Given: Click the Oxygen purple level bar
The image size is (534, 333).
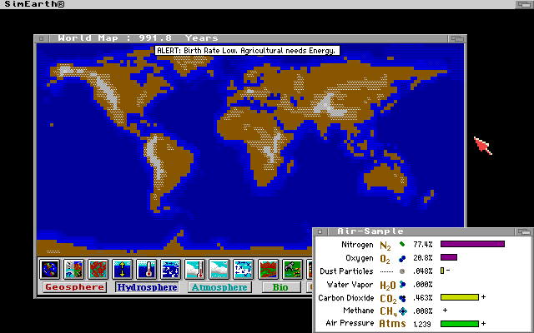Looking at the screenshot, I should click(x=449, y=257).
